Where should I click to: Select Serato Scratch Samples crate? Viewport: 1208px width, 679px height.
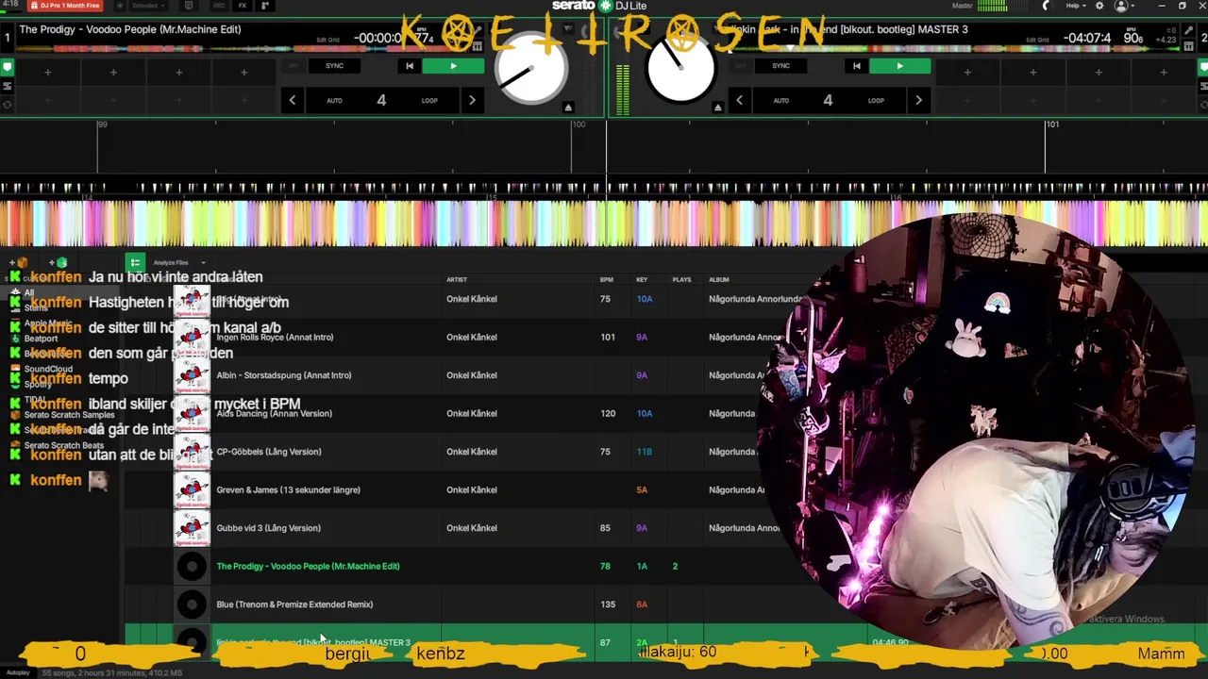[x=69, y=415]
